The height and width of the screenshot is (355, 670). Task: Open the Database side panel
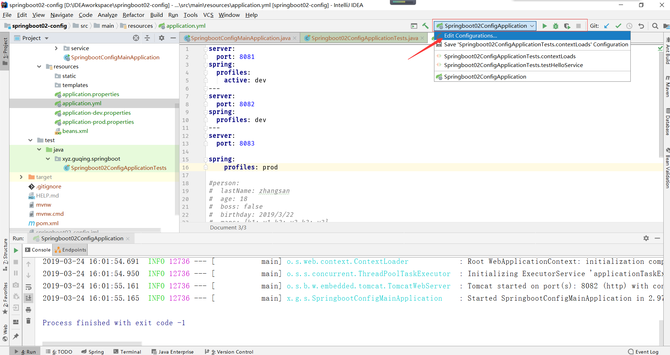[x=667, y=122]
